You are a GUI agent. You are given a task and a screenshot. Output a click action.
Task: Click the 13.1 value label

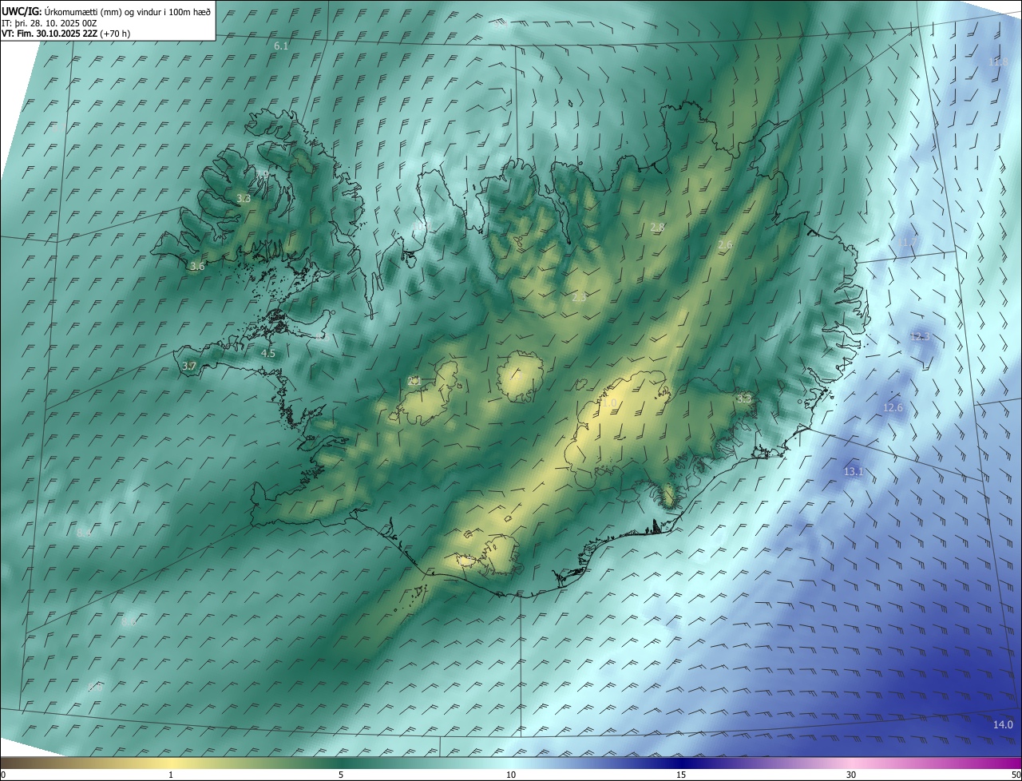click(x=854, y=472)
